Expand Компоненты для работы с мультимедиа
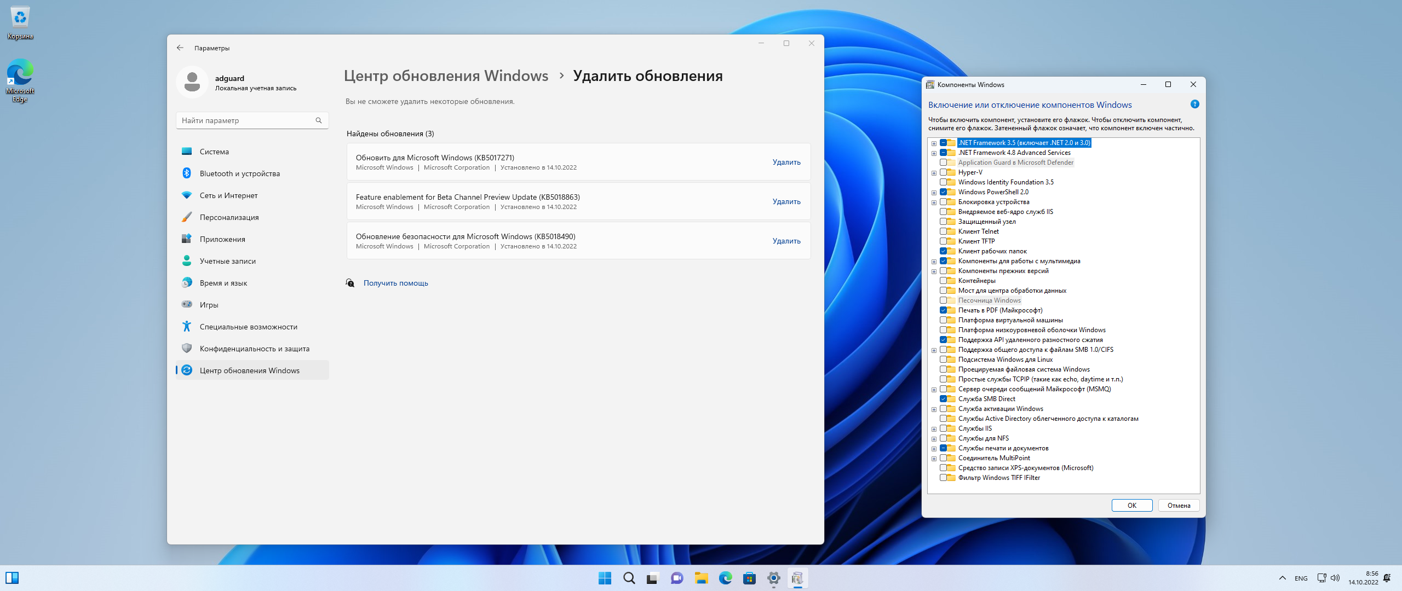 [x=934, y=262]
